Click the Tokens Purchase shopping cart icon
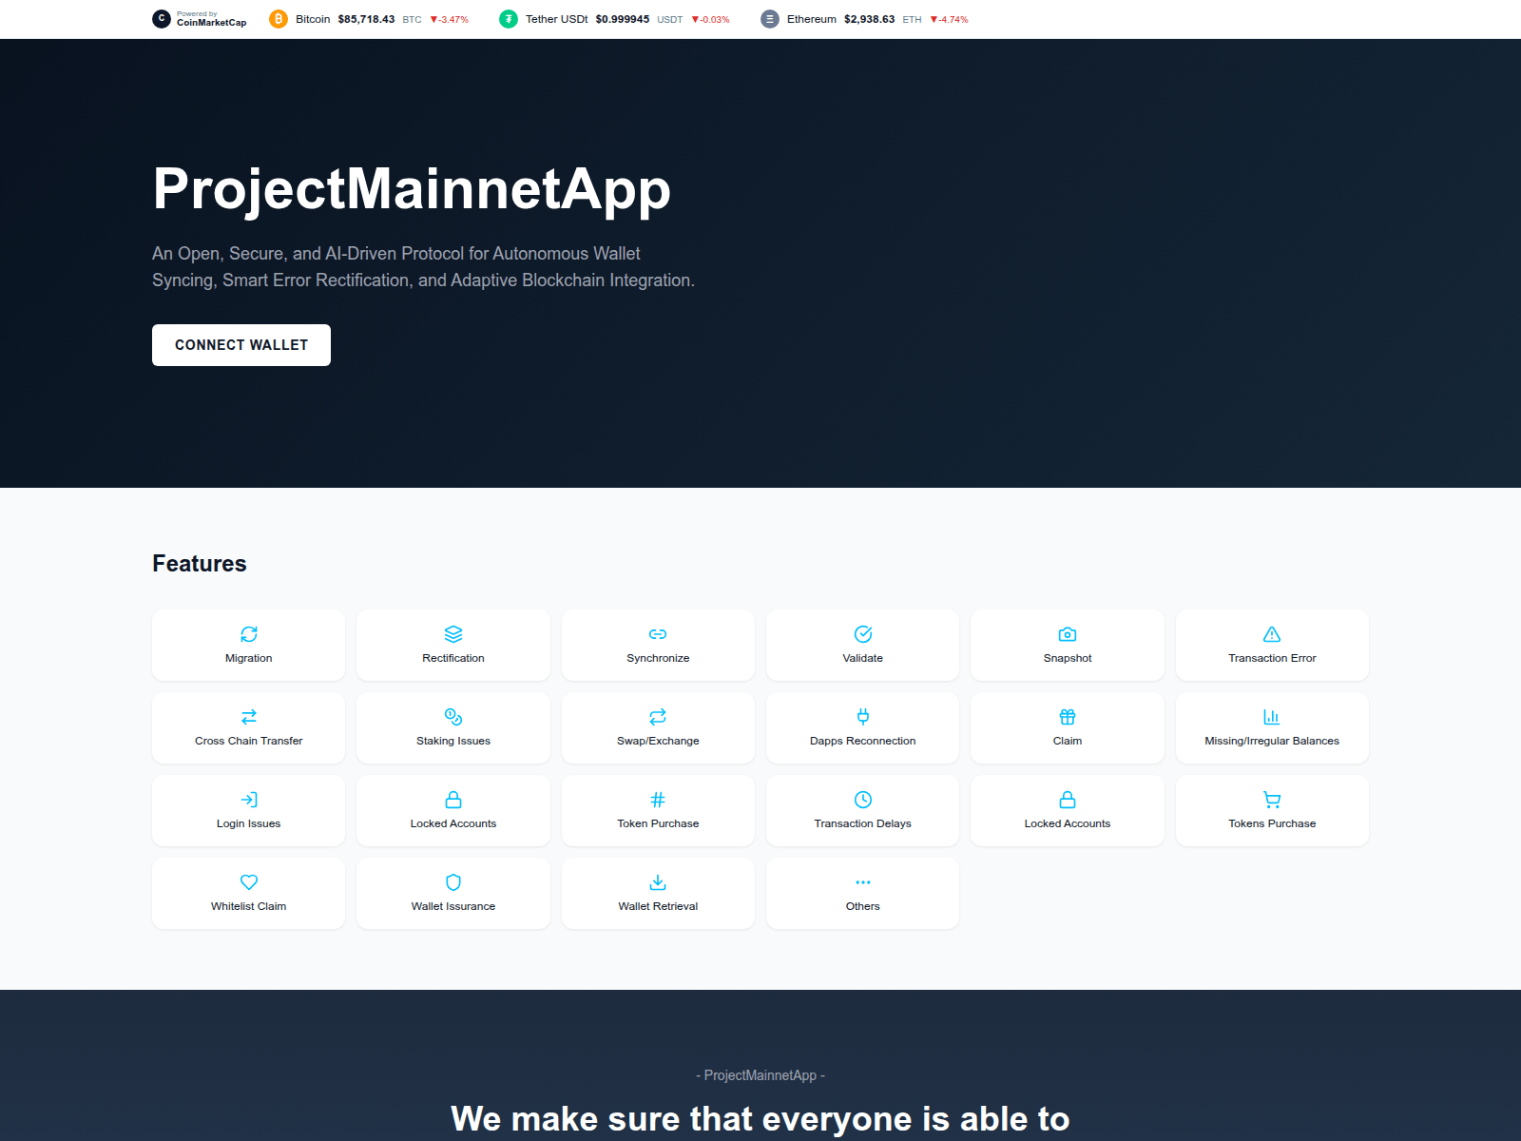 [1272, 800]
